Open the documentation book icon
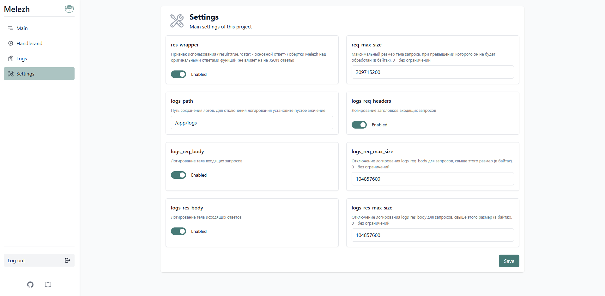 (x=48, y=285)
